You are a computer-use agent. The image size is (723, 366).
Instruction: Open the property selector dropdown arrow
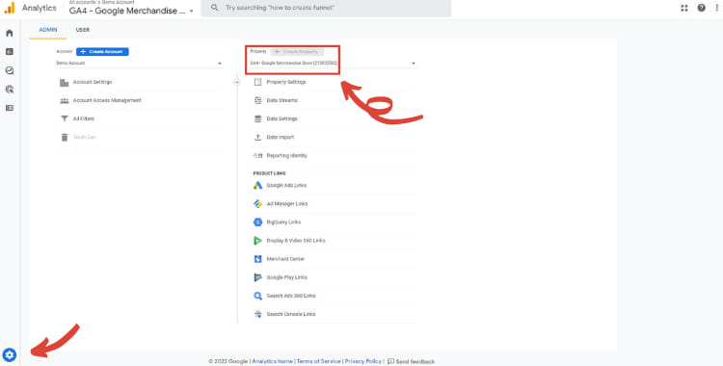click(414, 64)
